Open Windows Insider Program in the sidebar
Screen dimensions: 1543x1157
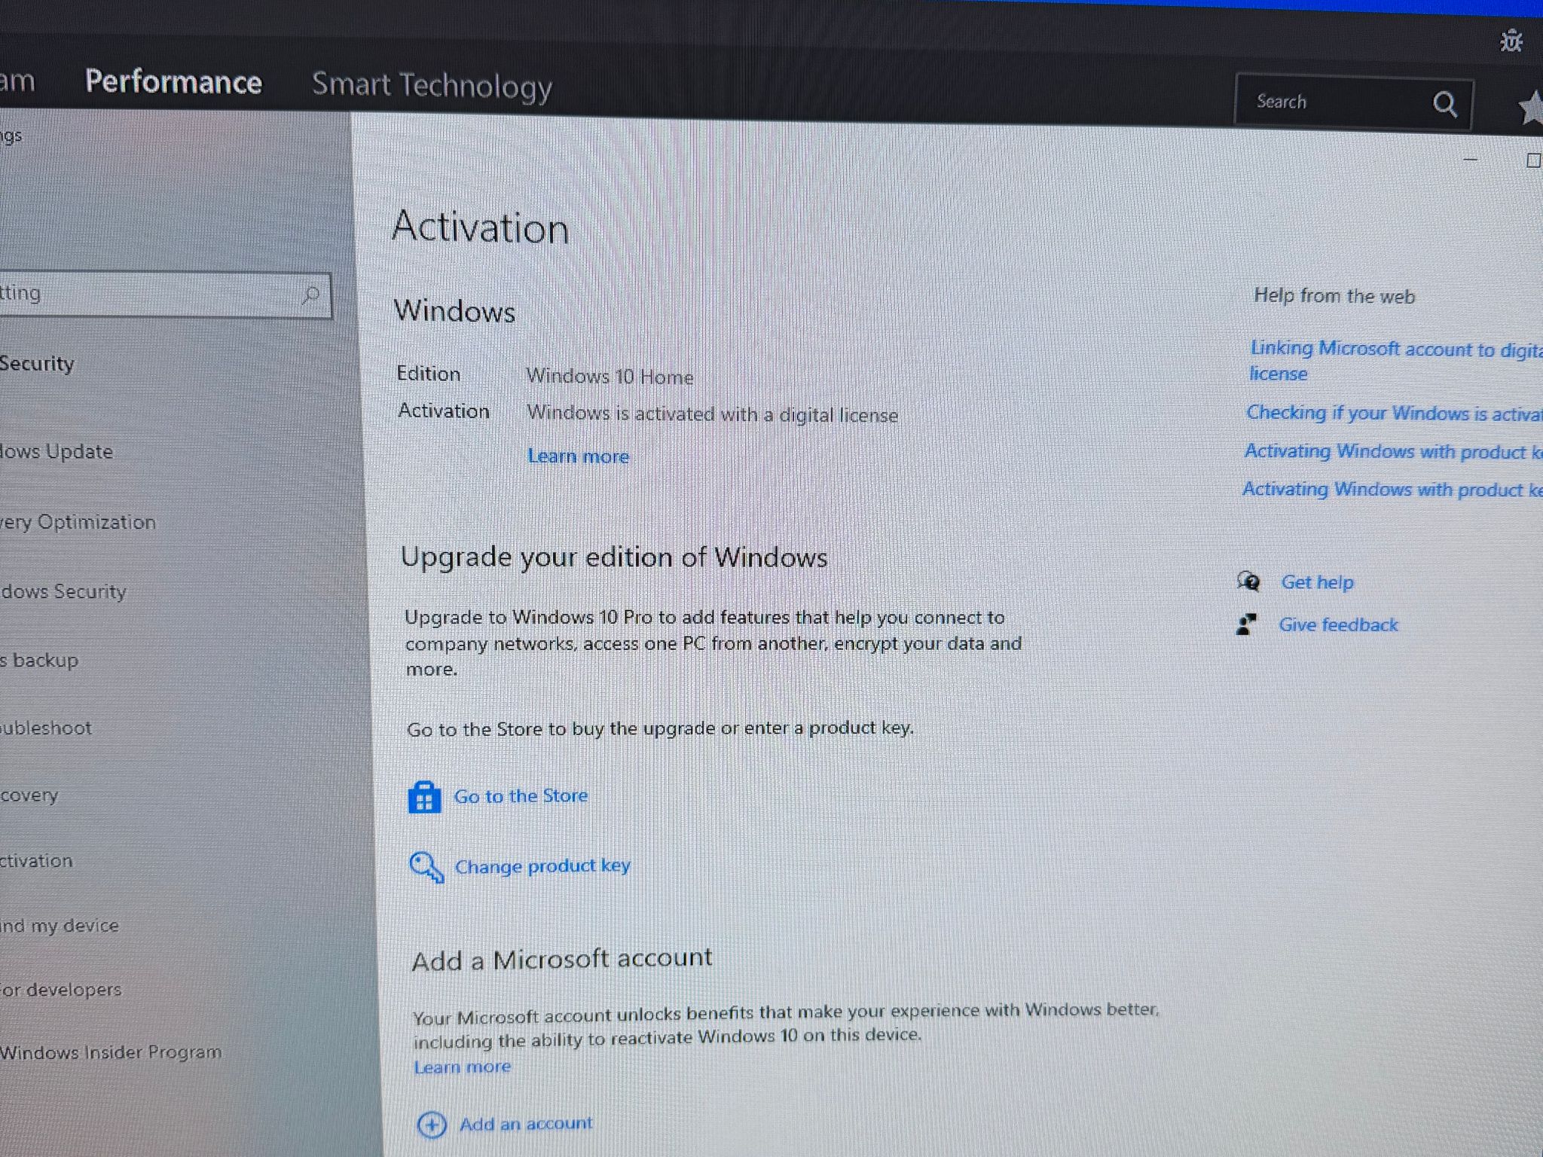tap(111, 1052)
